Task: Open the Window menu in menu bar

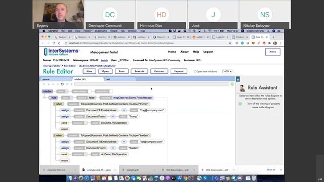Action: coord(132,31)
